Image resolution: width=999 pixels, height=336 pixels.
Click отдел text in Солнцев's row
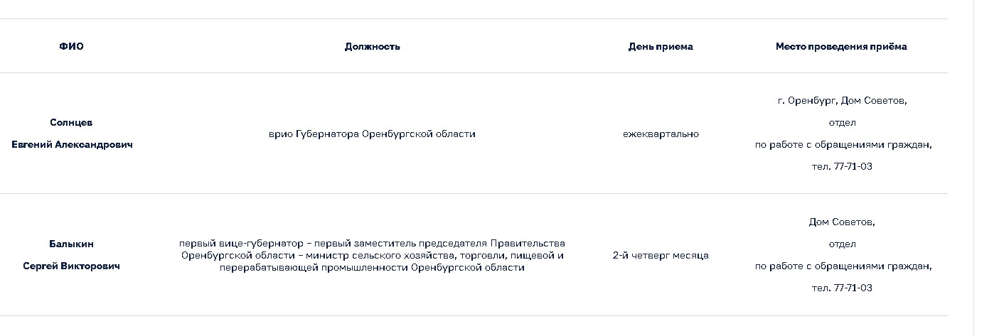pos(842,123)
